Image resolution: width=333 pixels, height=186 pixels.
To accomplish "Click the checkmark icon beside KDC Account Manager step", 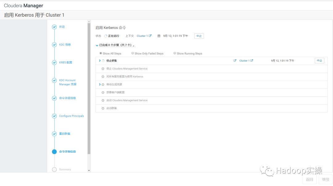I will click(x=54, y=80).
